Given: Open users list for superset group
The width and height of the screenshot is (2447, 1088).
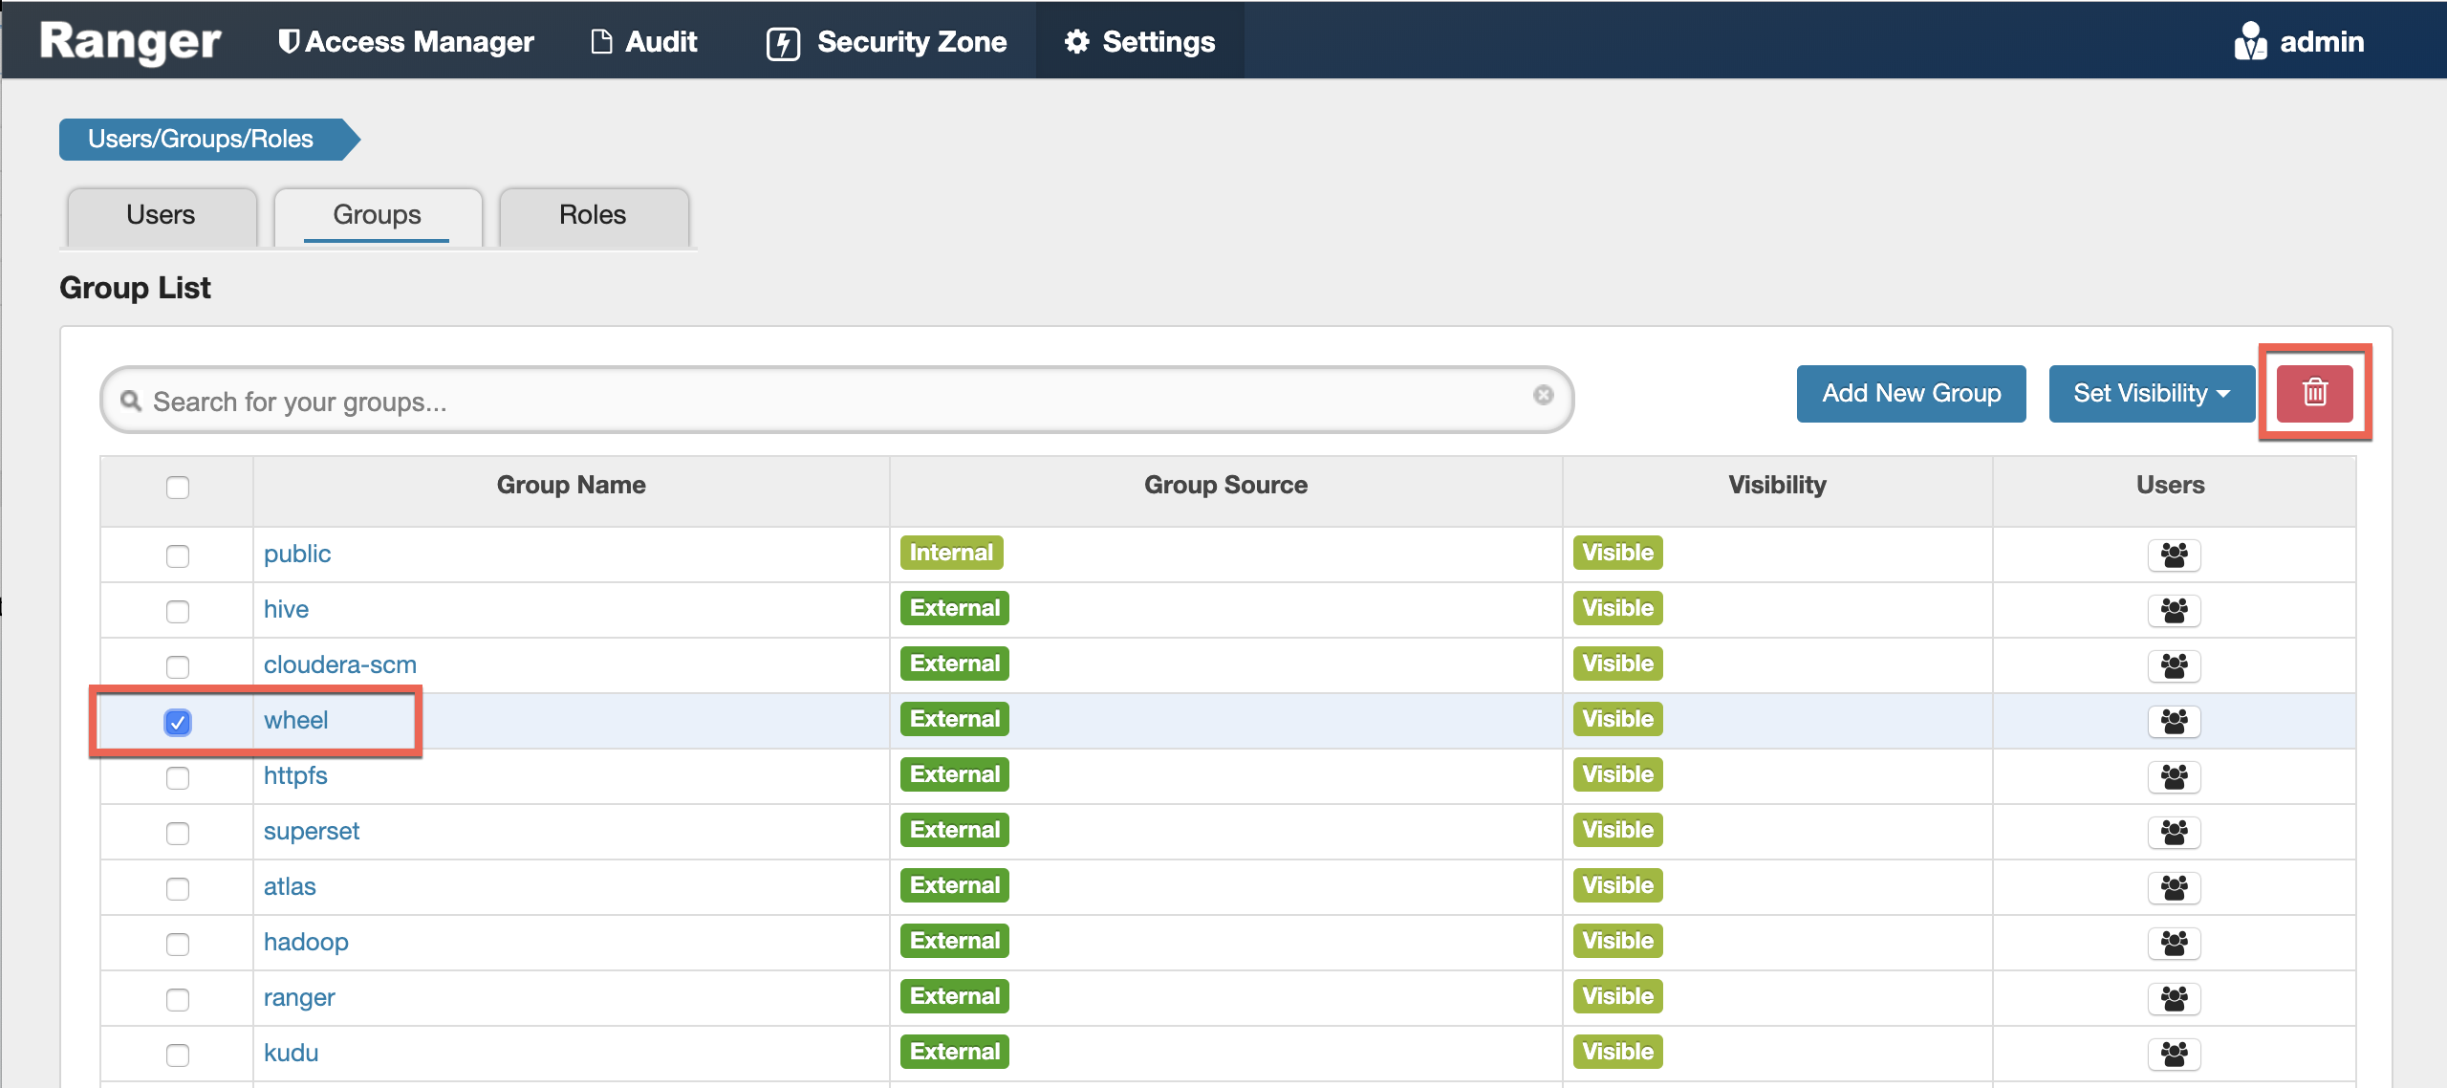Looking at the screenshot, I should tap(2174, 832).
